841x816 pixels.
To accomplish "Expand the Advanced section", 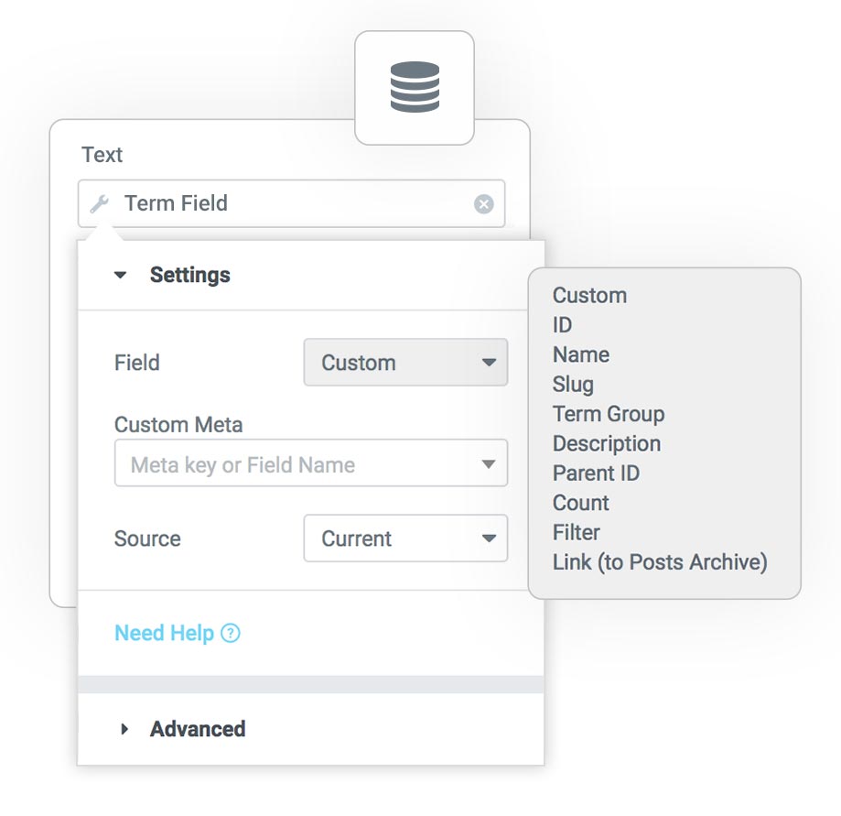I will point(124,729).
